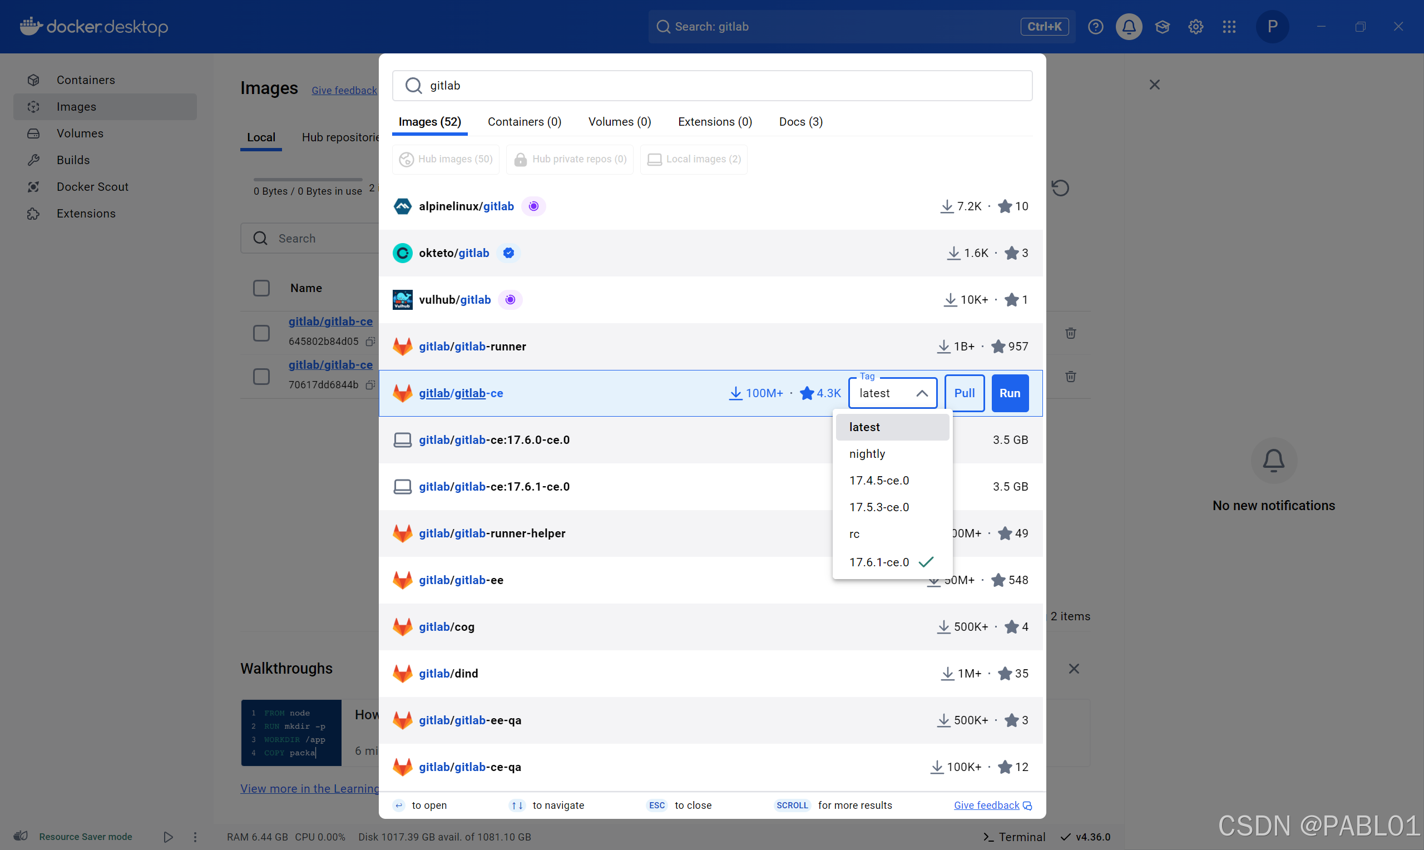This screenshot has width=1424, height=850.
Task: Choose tag 17.5.3-ce.0 from list
Action: (879, 507)
